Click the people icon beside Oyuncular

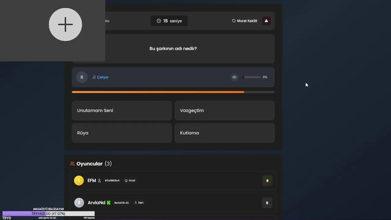[72, 164]
